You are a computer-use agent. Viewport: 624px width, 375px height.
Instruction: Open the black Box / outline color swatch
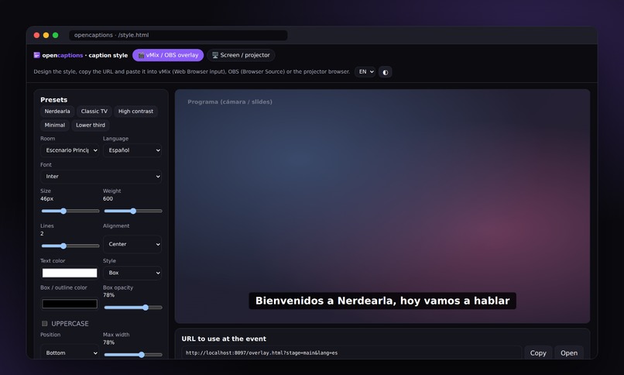click(70, 304)
